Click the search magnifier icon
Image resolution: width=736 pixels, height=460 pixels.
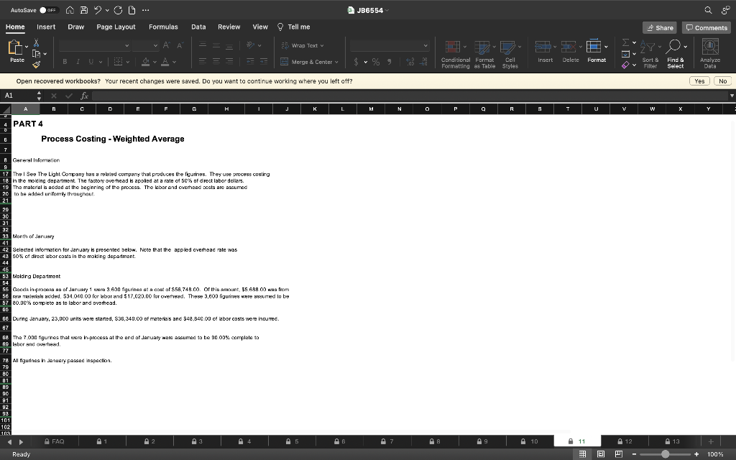point(708,10)
